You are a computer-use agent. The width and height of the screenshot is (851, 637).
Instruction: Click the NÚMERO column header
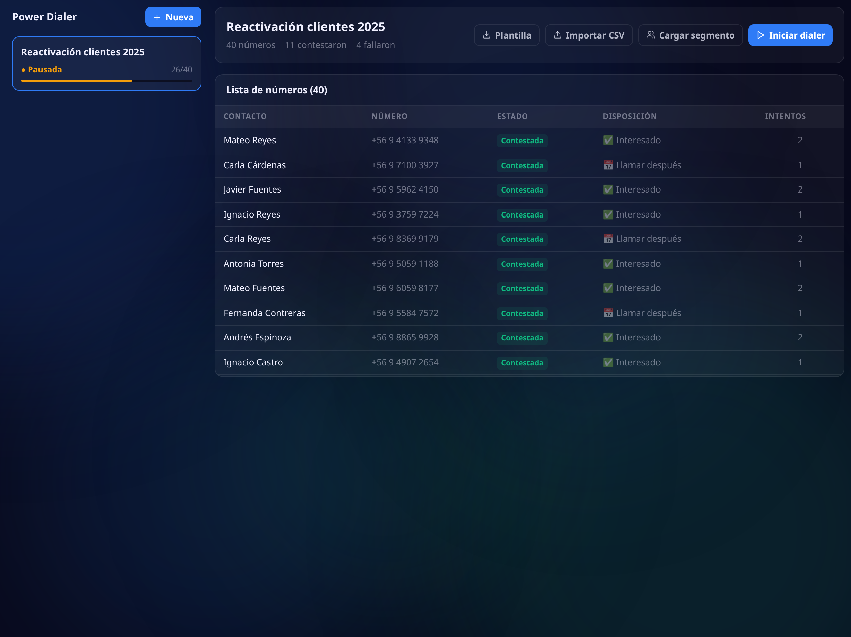coord(389,116)
